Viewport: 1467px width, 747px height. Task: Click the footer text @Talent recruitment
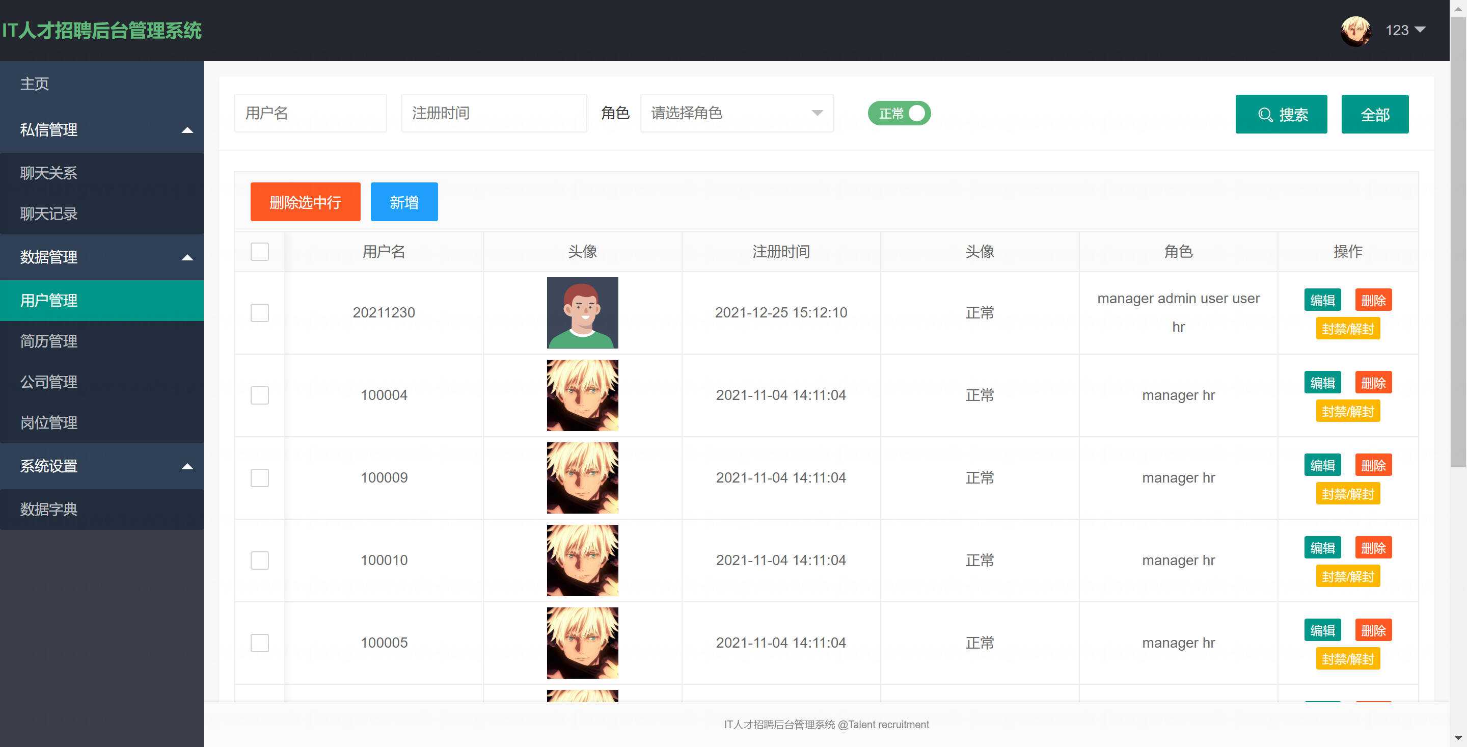click(x=883, y=725)
